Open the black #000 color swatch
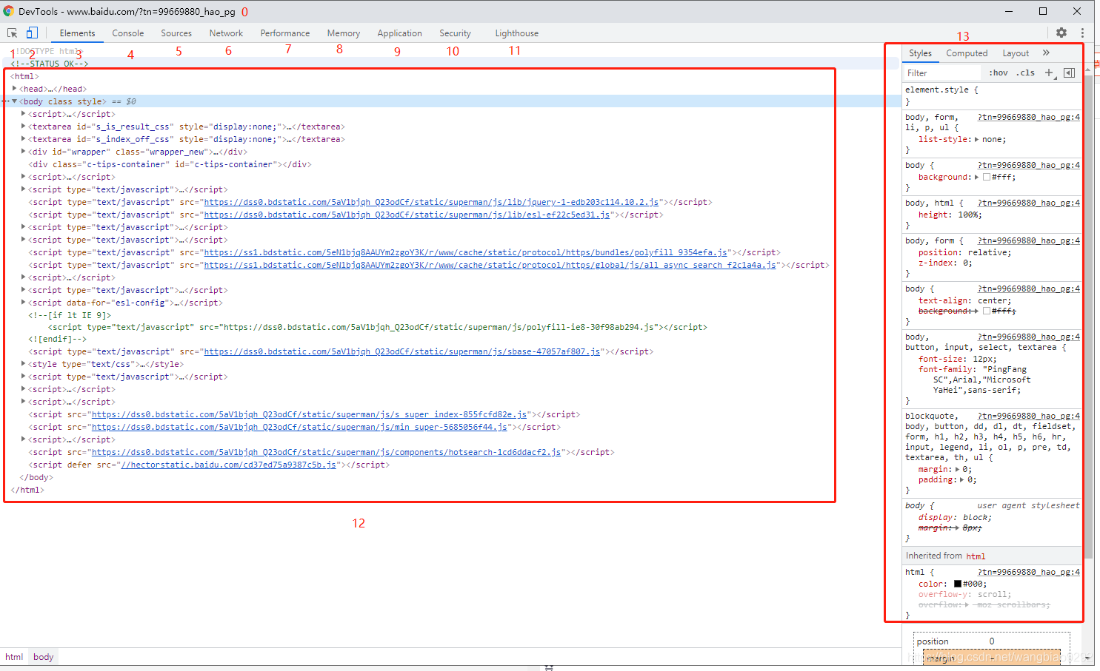The width and height of the screenshot is (1100, 671). tap(957, 584)
